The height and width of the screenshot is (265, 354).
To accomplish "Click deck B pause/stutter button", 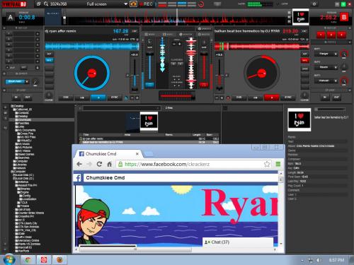I will (x=256, y=98).
